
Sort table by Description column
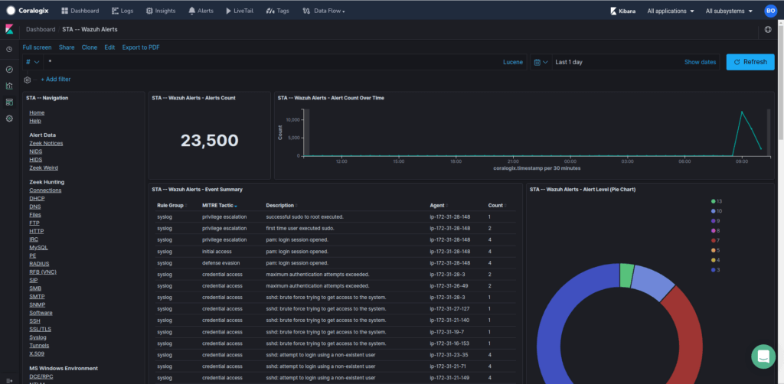coord(282,205)
